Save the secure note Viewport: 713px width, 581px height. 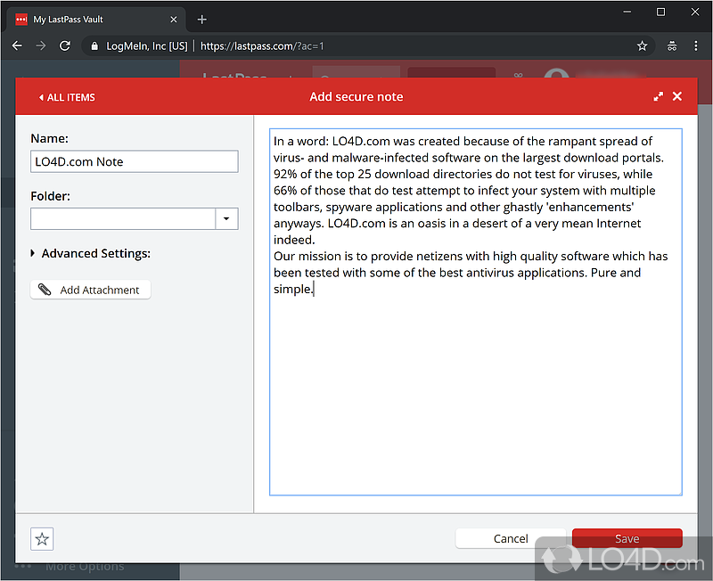[x=627, y=538]
